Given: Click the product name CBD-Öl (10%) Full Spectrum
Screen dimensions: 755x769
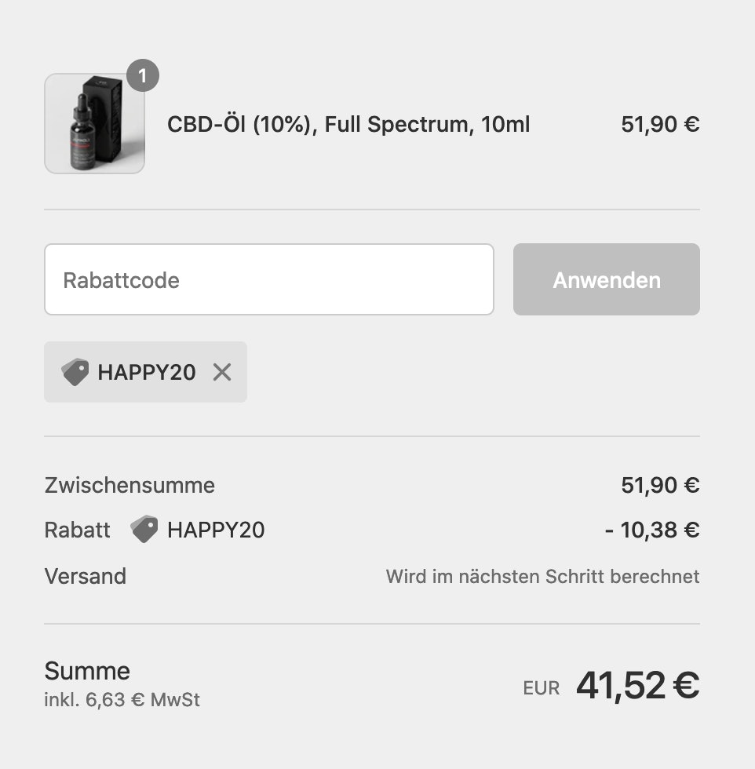Looking at the screenshot, I should [x=348, y=124].
